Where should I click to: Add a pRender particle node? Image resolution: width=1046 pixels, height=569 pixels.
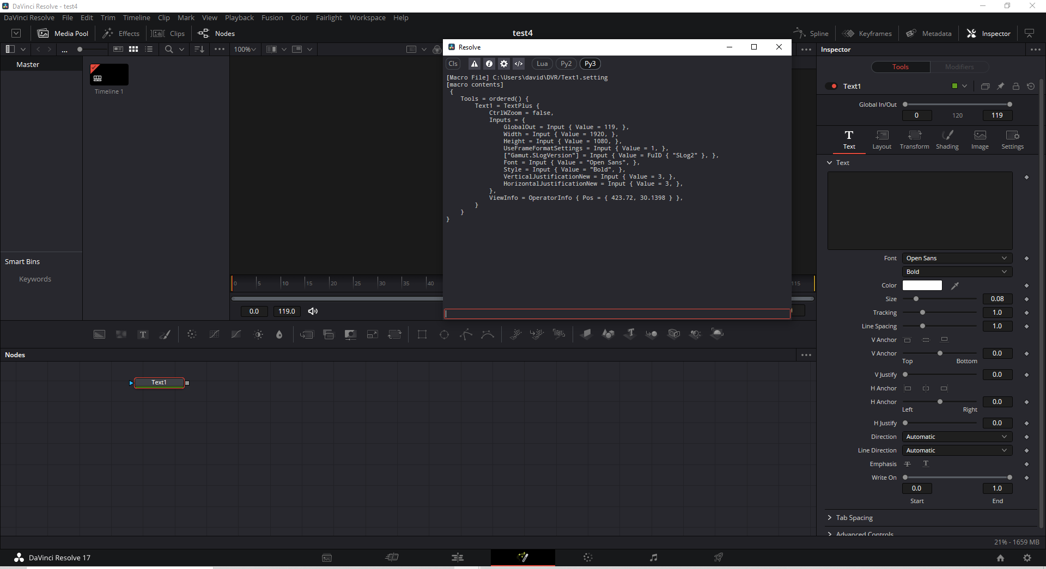coord(559,334)
